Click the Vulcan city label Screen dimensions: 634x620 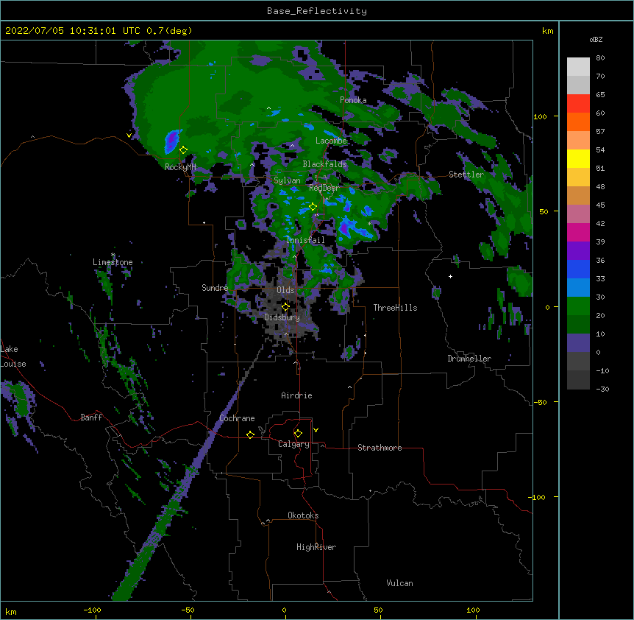click(399, 583)
